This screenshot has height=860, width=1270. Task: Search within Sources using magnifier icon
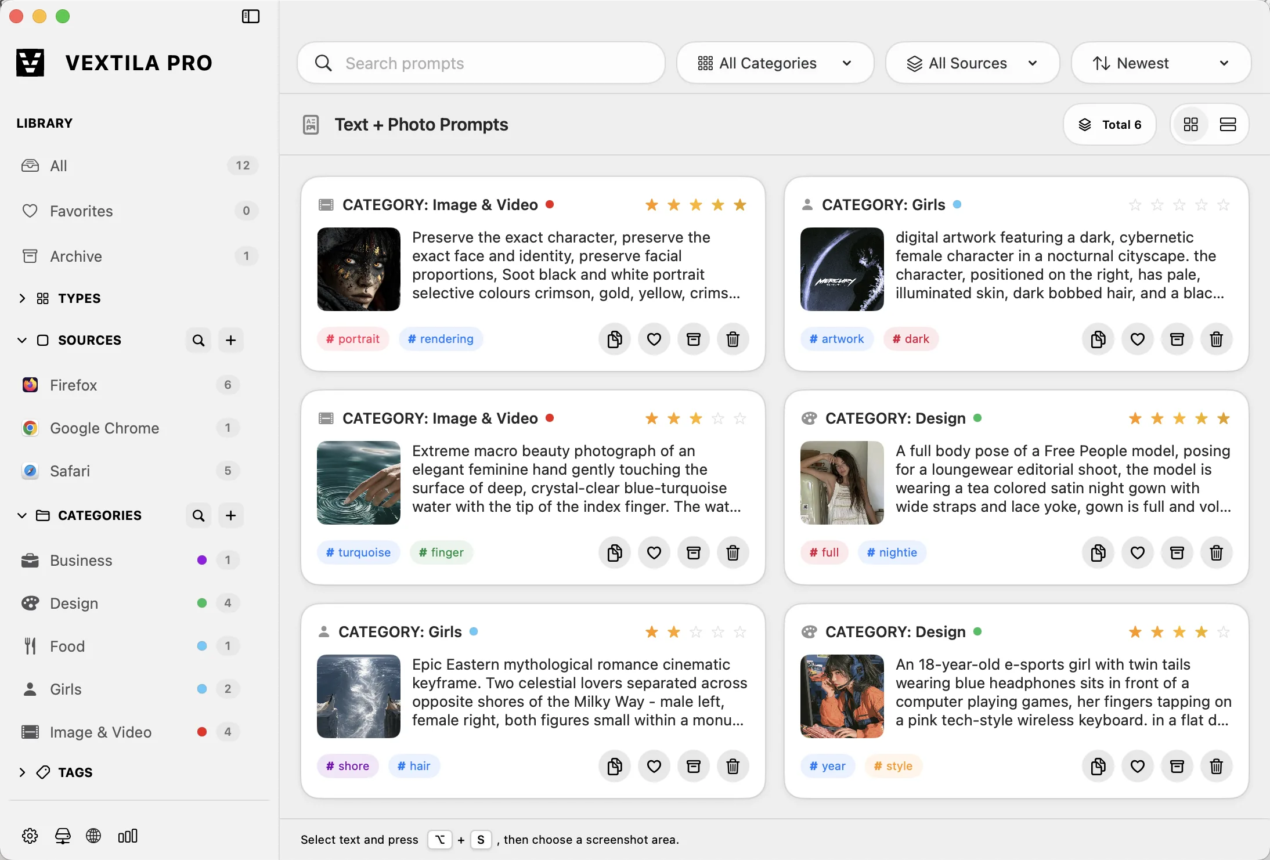click(x=199, y=340)
